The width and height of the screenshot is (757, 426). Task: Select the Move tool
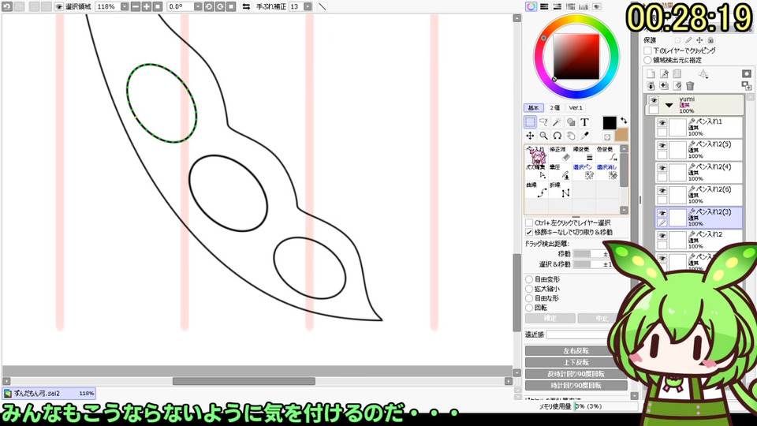(x=531, y=136)
